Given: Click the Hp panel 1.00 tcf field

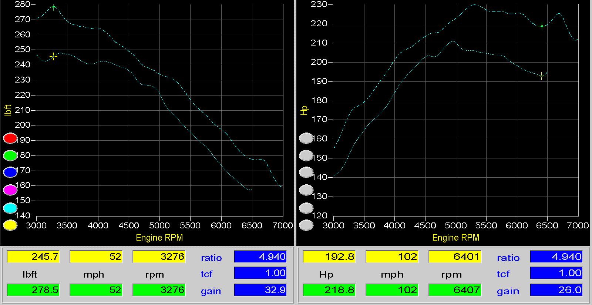Looking at the screenshot, I should click(556, 273).
